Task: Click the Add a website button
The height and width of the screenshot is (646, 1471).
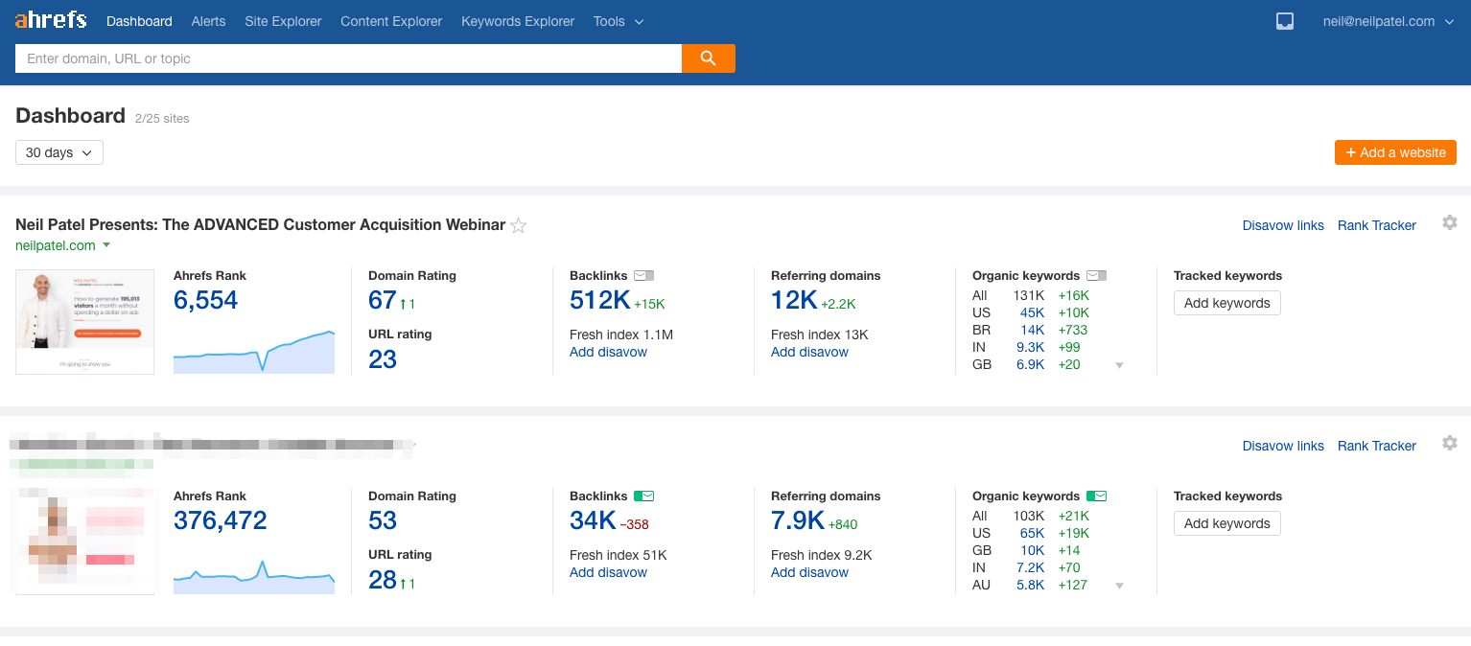Action: tap(1395, 152)
